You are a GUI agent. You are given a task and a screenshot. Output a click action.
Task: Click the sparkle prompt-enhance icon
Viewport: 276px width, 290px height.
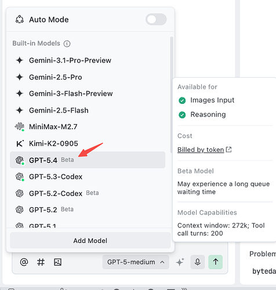click(x=180, y=262)
